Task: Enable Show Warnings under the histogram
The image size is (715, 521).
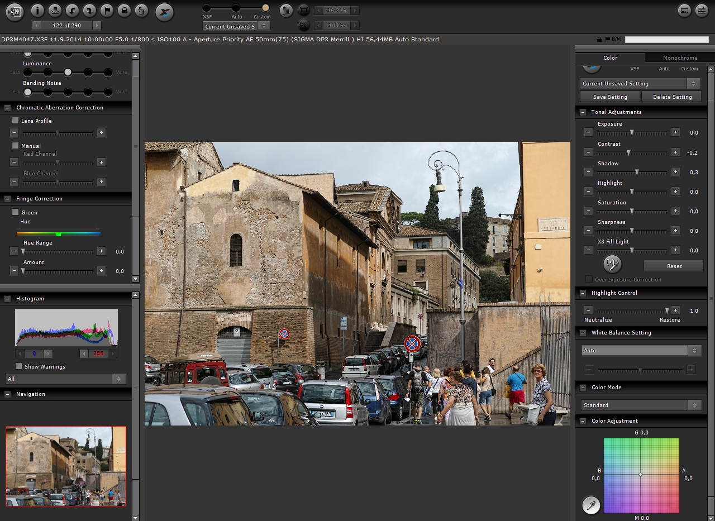Action: click(19, 366)
